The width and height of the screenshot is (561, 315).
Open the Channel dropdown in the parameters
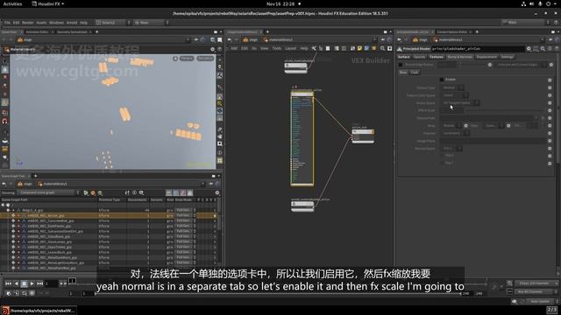pos(456,133)
